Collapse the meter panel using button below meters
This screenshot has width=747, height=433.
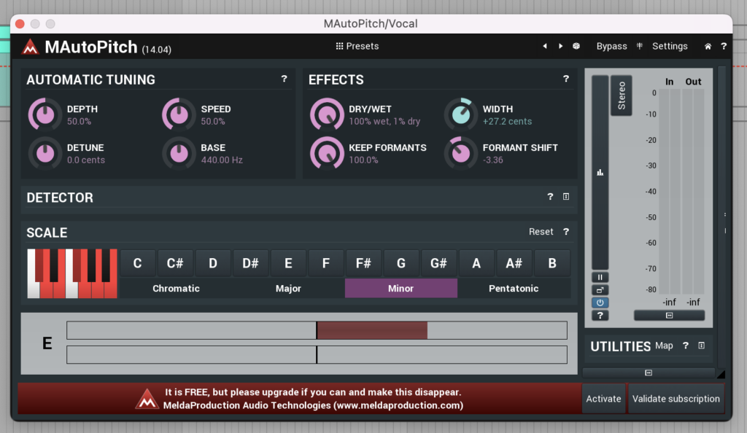(669, 315)
